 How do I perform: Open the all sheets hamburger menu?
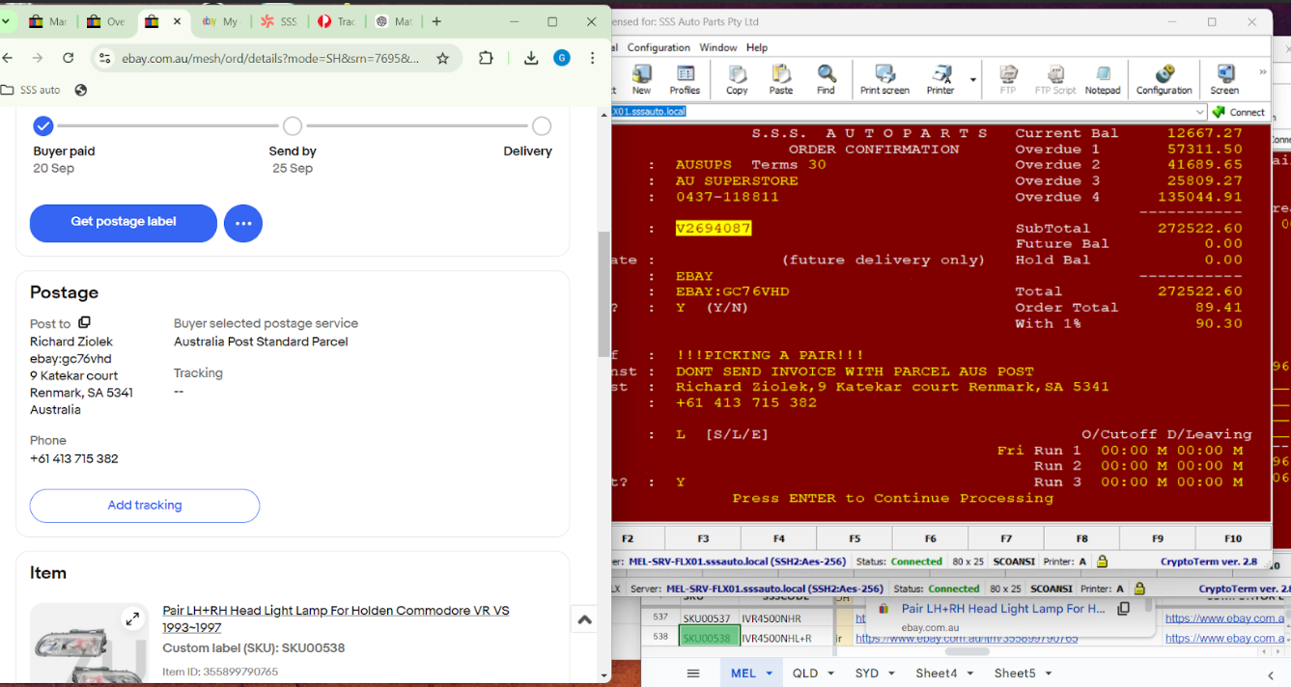pos(691,673)
